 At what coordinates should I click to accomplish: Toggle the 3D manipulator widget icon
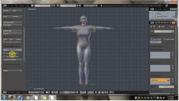click(x=60, y=92)
